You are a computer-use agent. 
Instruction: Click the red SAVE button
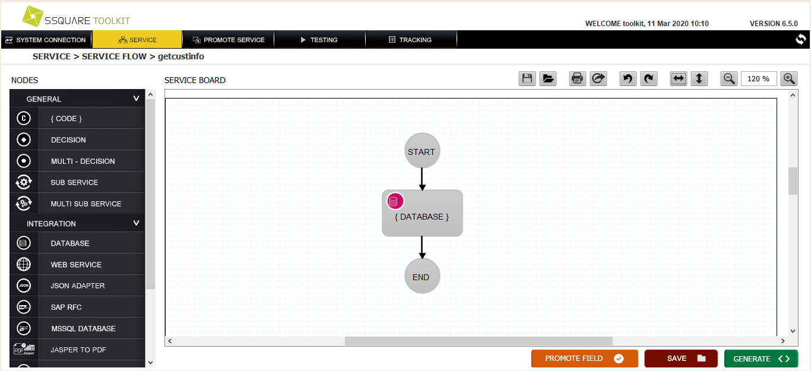pos(681,359)
